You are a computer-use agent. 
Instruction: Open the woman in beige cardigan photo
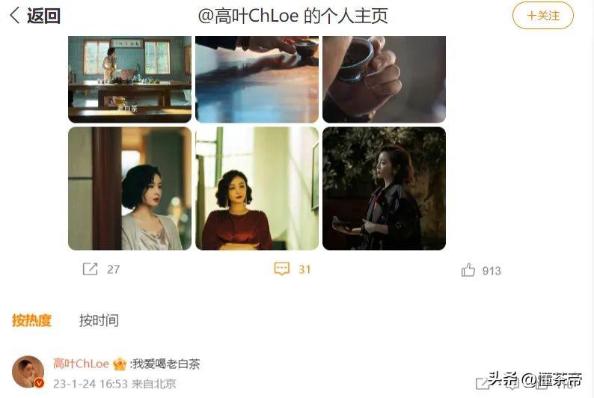click(x=129, y=189)
